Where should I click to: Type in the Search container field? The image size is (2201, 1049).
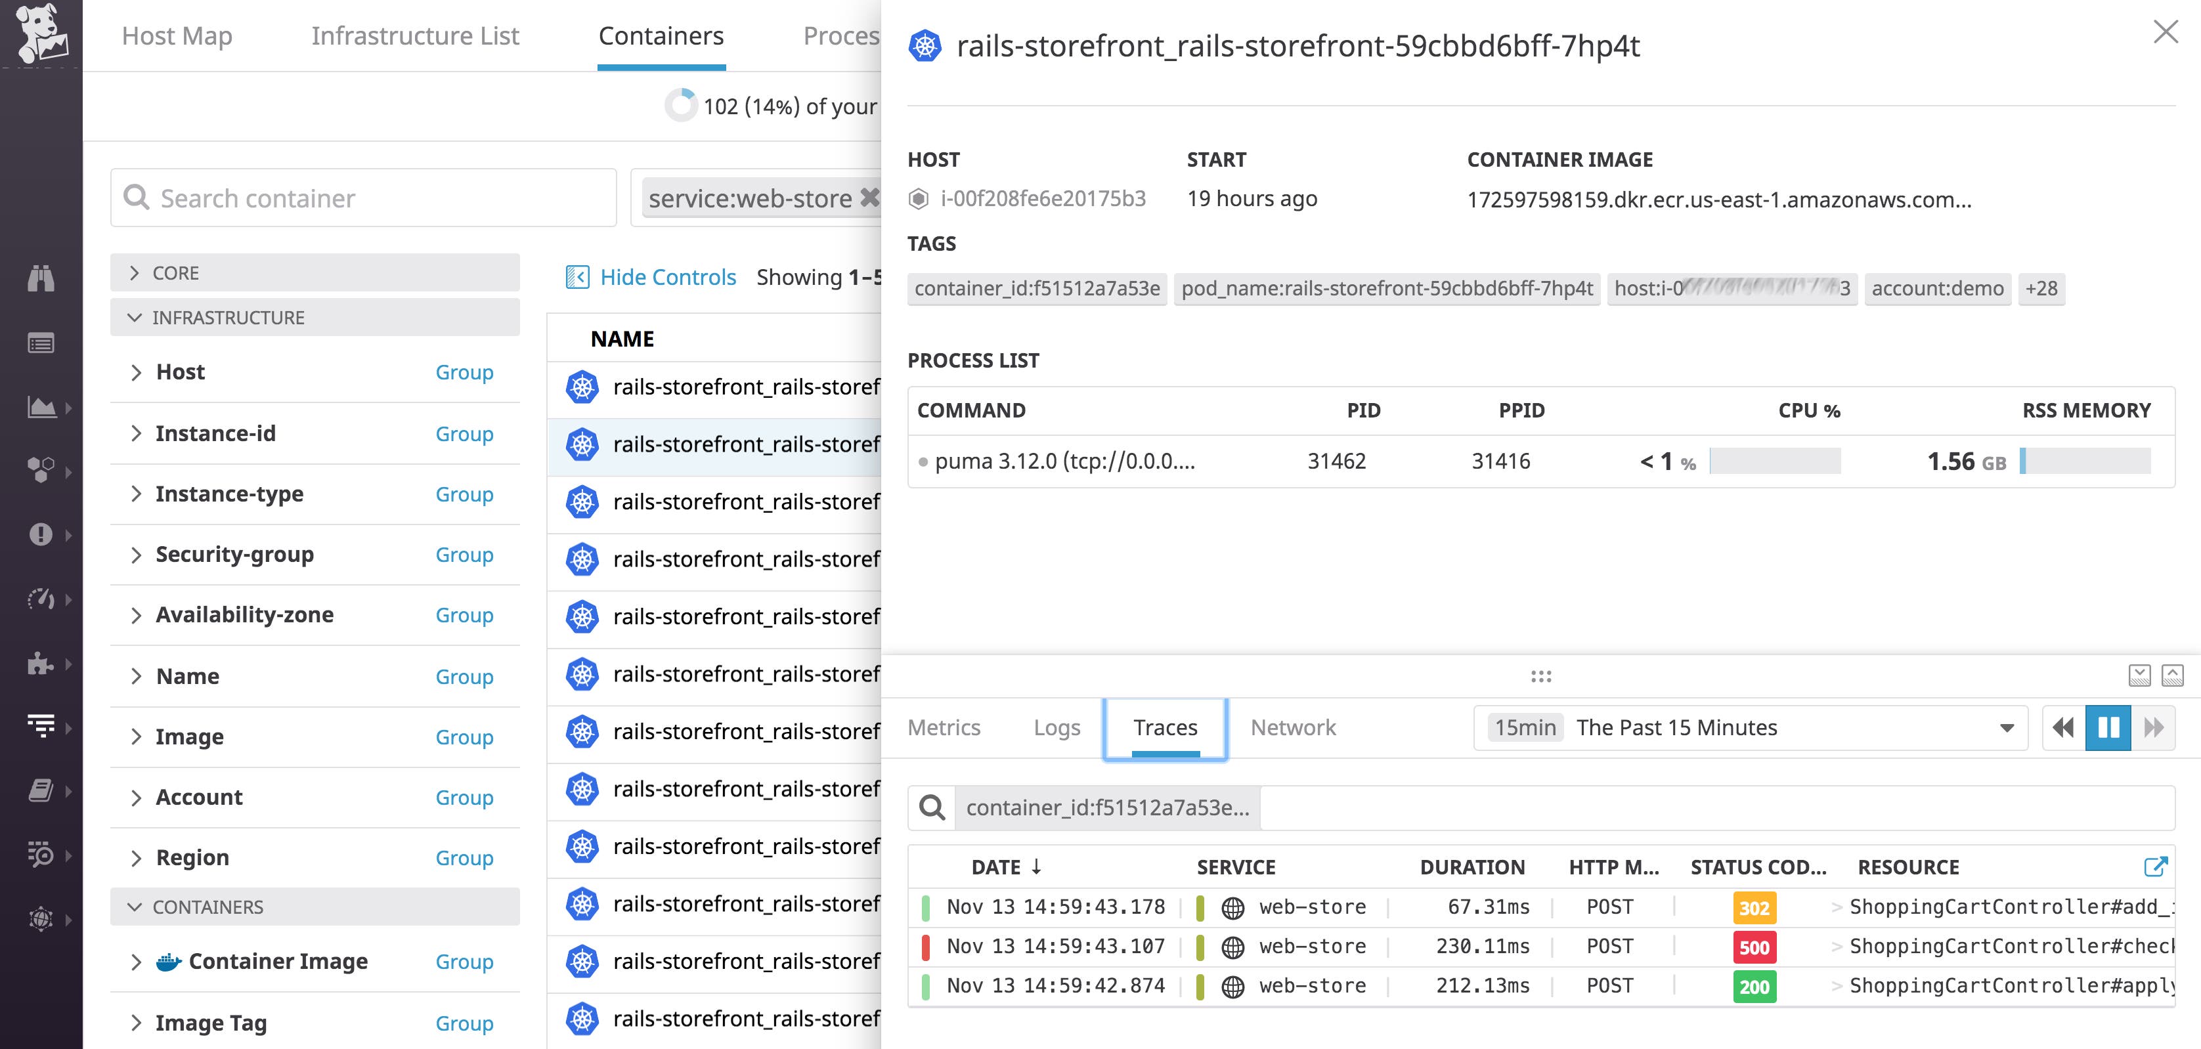click(363, 198)
